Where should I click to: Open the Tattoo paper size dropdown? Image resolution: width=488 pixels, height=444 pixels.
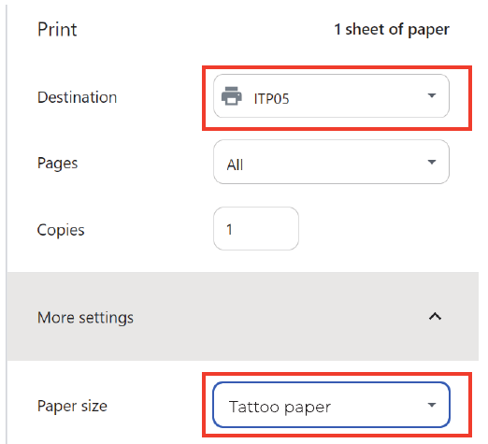331,405
